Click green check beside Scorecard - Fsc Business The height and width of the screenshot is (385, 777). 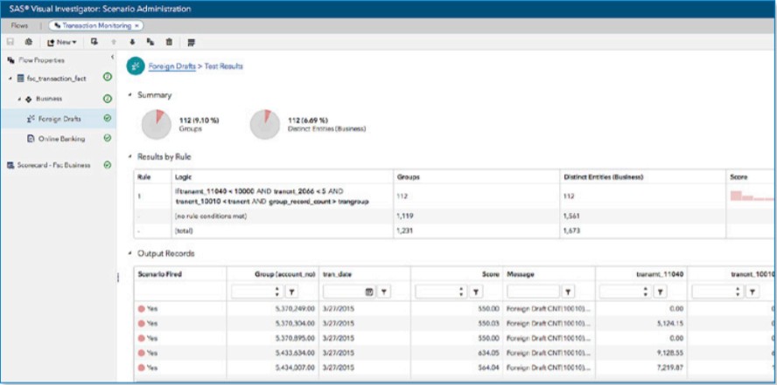tap(108, 166)
